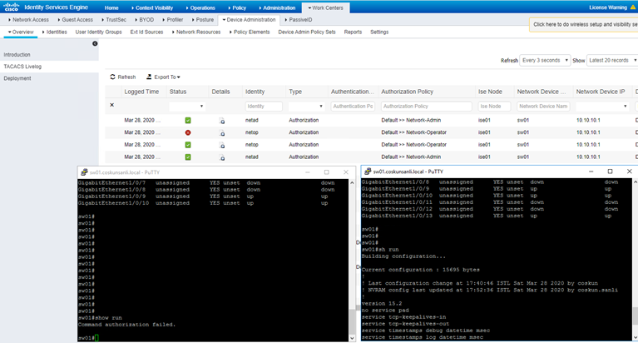Expand the Work Centers menu
Screen dimensions: 638x343
[325, 7]
